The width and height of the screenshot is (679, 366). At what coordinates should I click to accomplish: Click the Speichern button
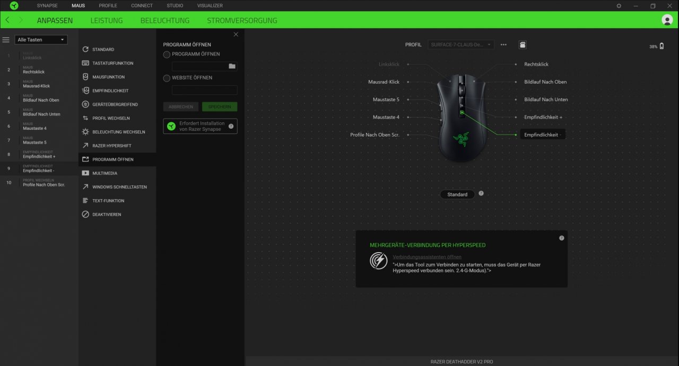220,106
